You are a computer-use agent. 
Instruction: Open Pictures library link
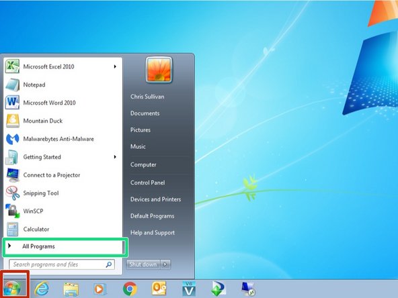[141, 130]
